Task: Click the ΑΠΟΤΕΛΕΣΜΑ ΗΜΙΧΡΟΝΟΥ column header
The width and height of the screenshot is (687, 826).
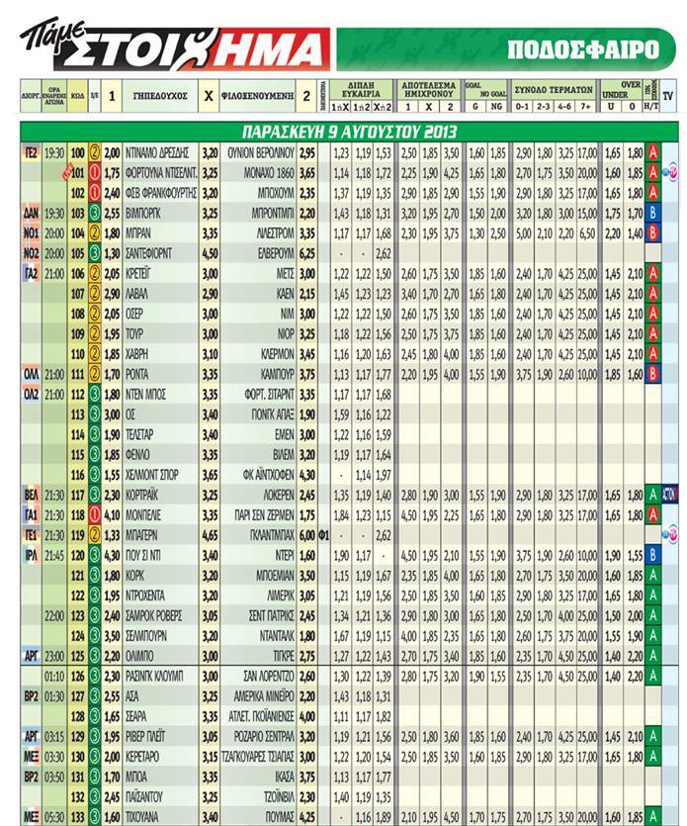Action: coord(429,89)
